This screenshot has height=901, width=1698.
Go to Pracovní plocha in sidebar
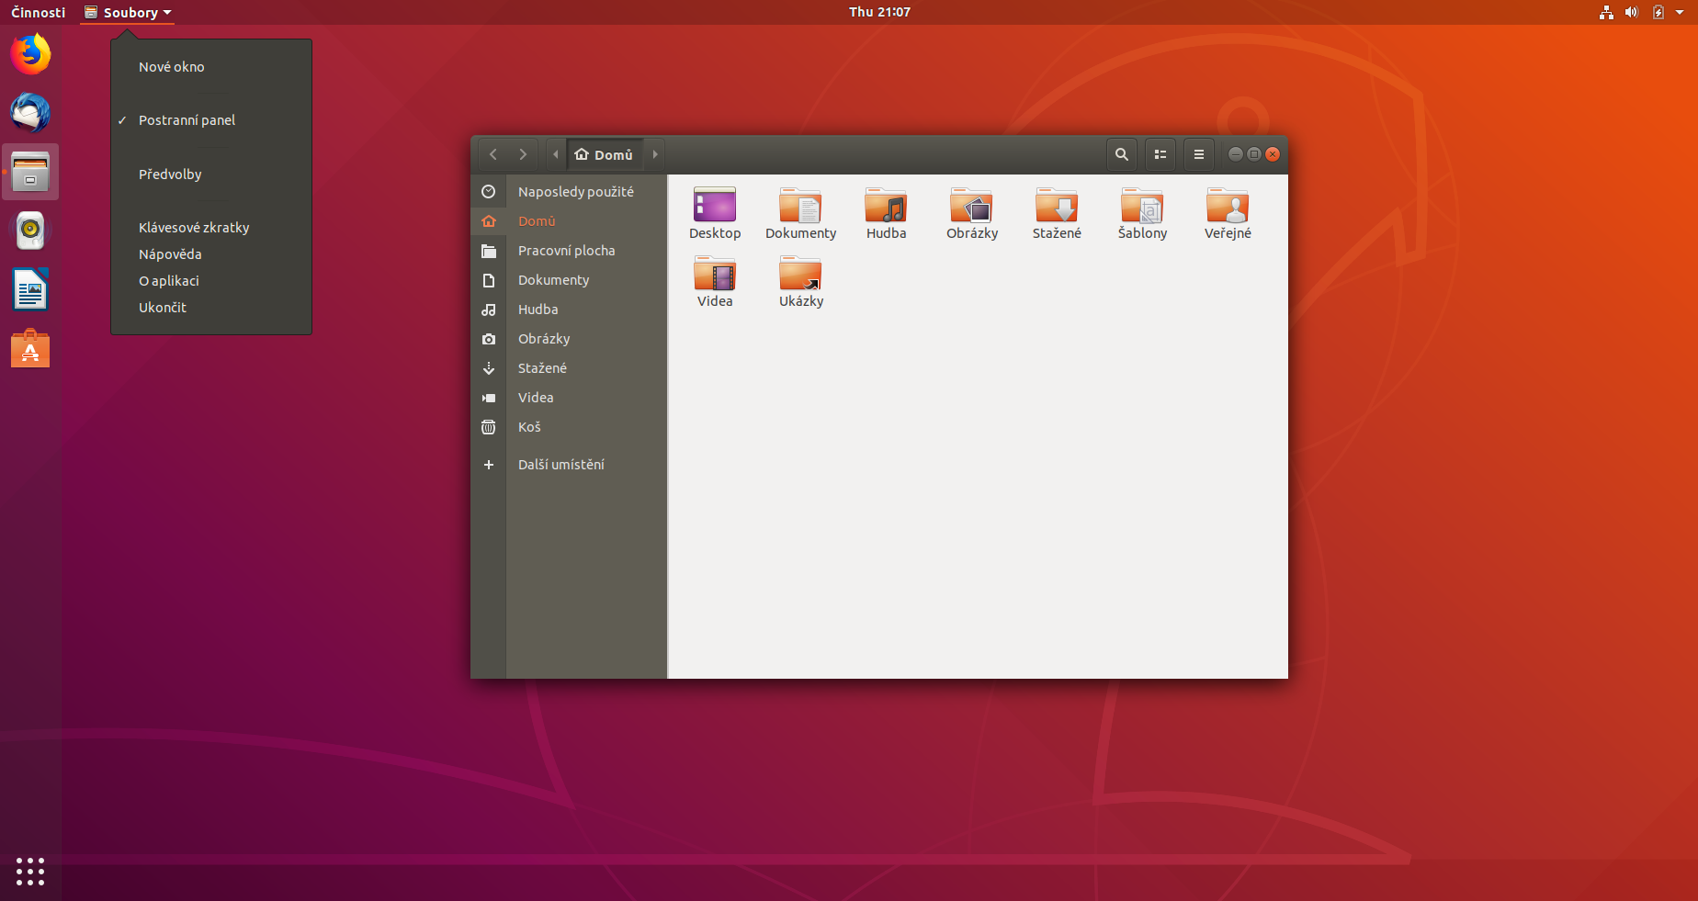[x=570, y=251]
